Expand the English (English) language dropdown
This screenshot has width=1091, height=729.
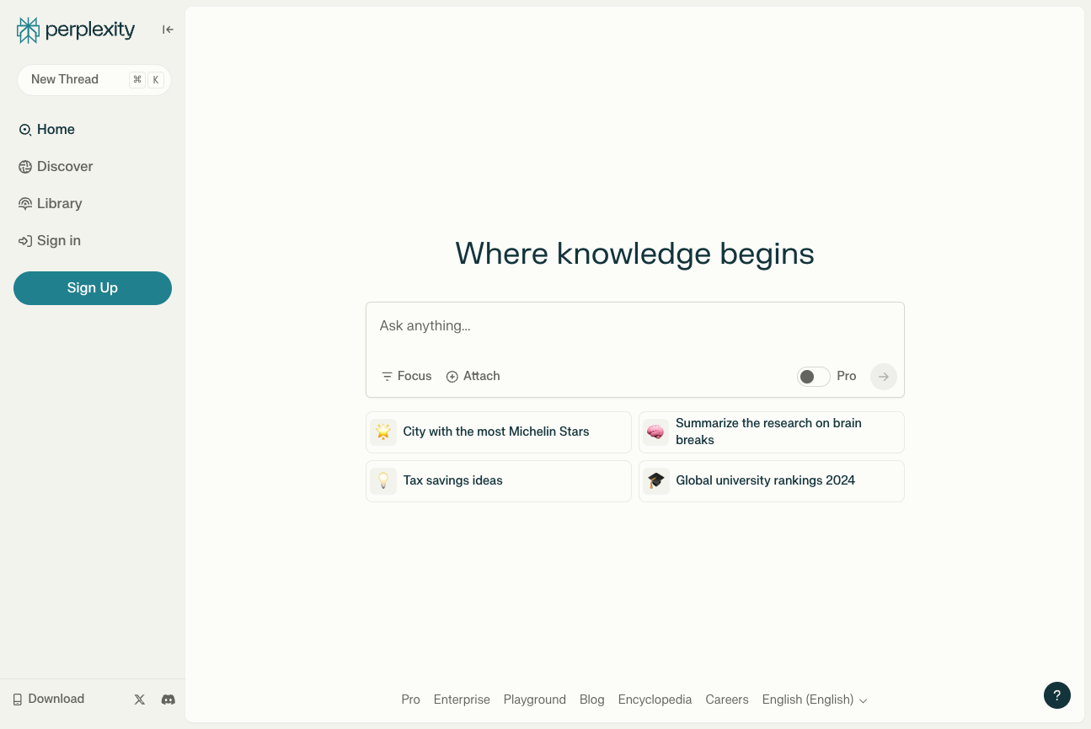tap(815, 700)
